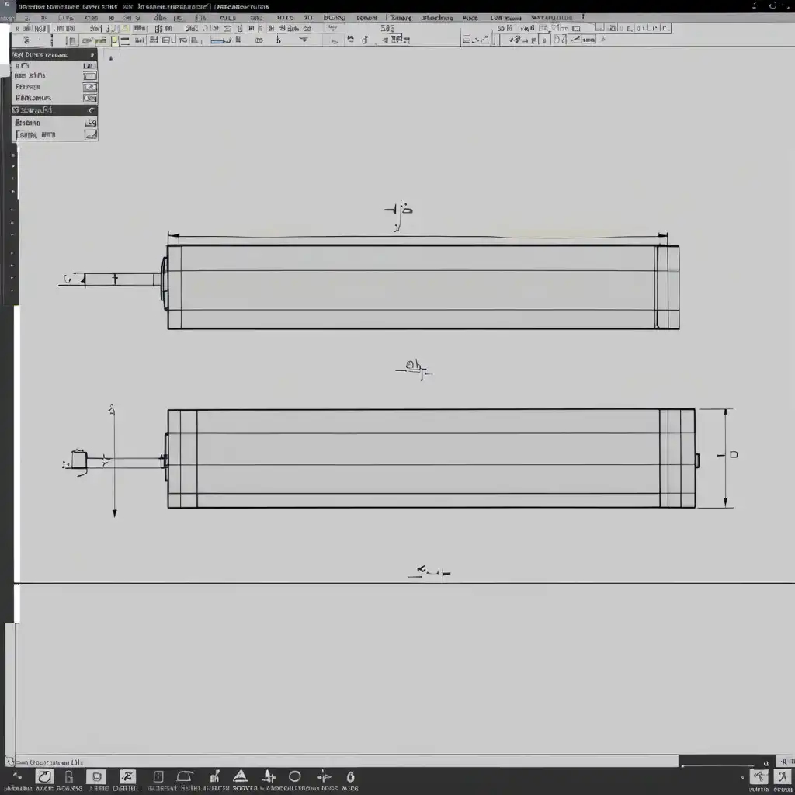
Task: Click the small square block left of the lower view
Action: point(79,460)
